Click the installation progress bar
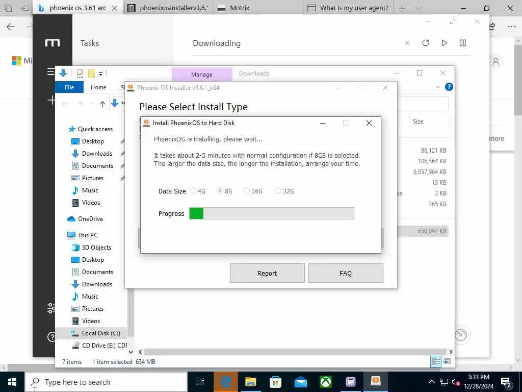The image size is (522, 392). pyautogui.click(x=272, y=213)
